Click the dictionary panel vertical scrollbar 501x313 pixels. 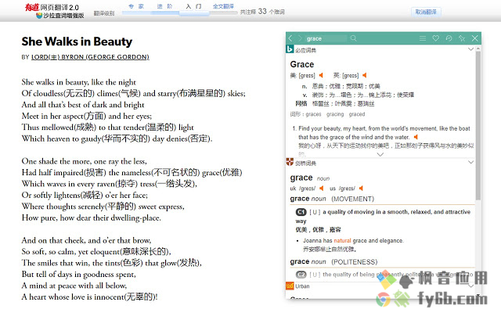478,125
